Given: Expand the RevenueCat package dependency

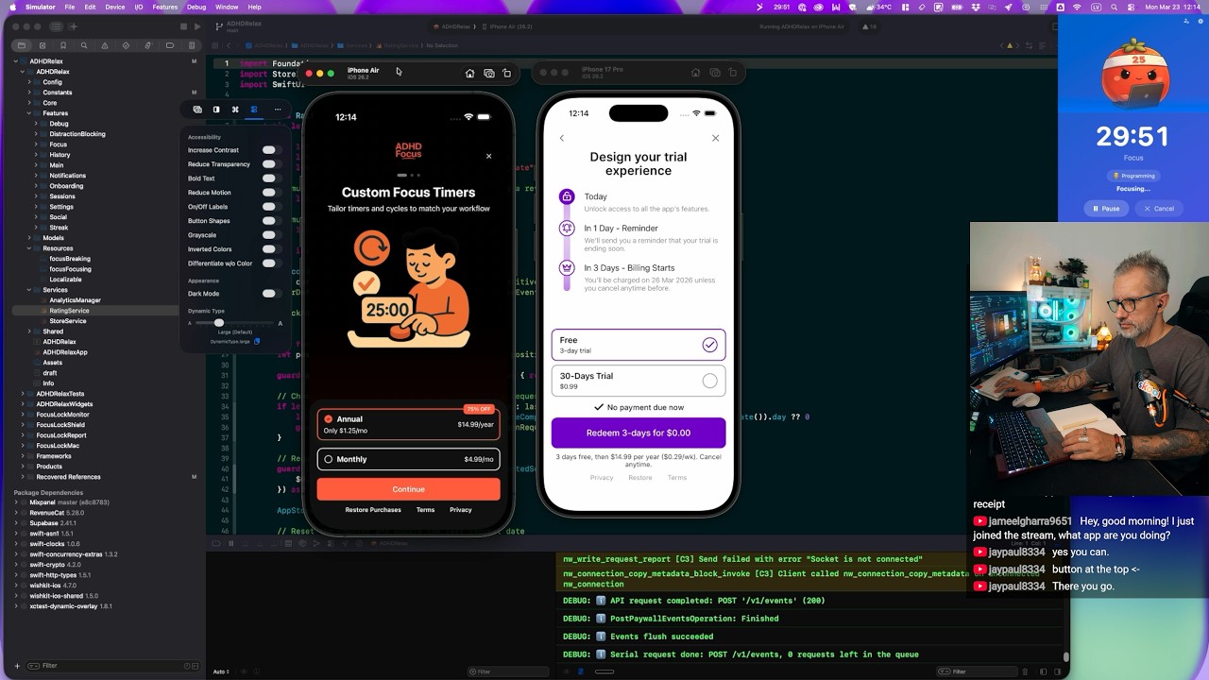Looking at the screenshot, I should (x=16, y=513).
